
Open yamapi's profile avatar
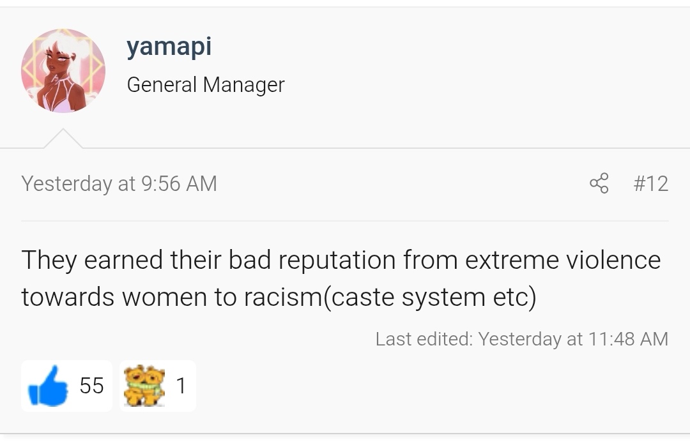click(63, 71)
